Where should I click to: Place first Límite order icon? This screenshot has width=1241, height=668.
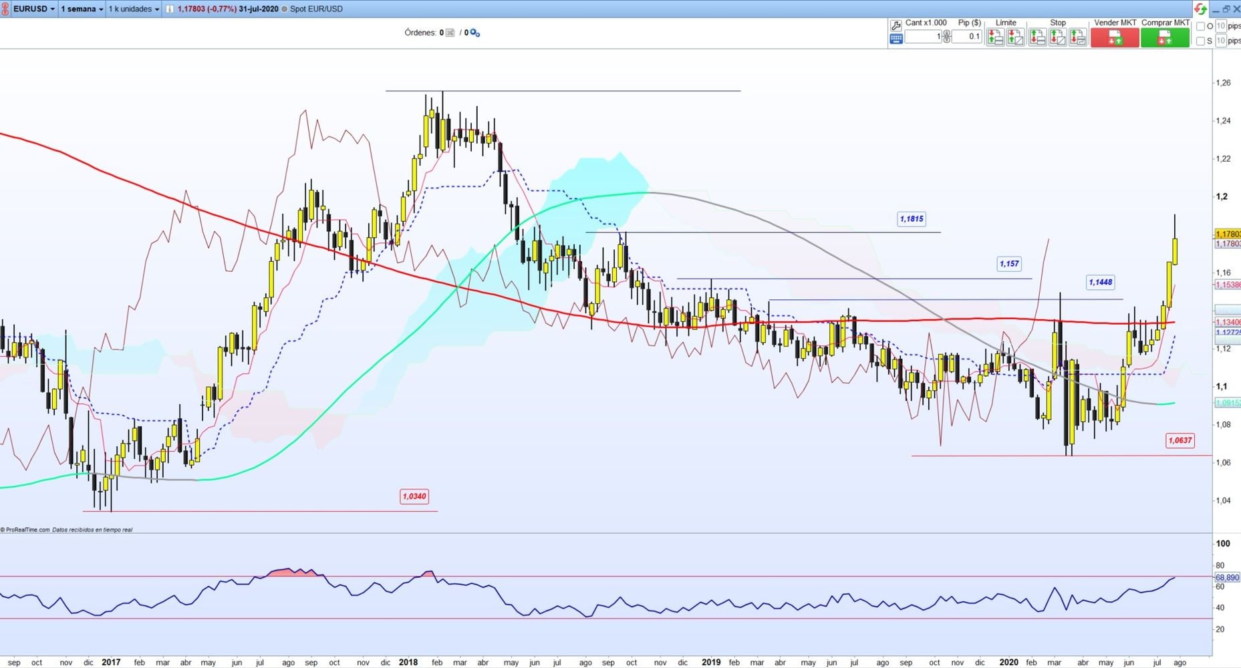[995, 37]
